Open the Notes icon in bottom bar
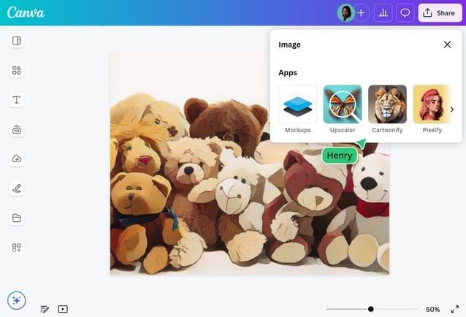Image resolution: width=466 pixels, height=317 pixels. [45, 309]
